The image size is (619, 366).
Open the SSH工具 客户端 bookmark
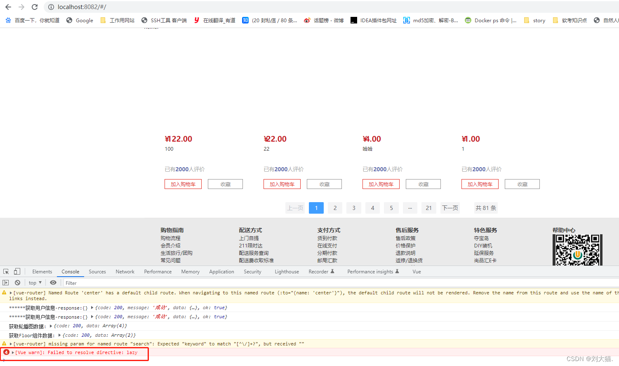pyautogui.click(x=164, y=20)
